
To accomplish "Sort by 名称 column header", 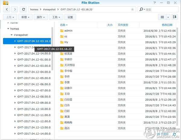I will pos(78,25).
